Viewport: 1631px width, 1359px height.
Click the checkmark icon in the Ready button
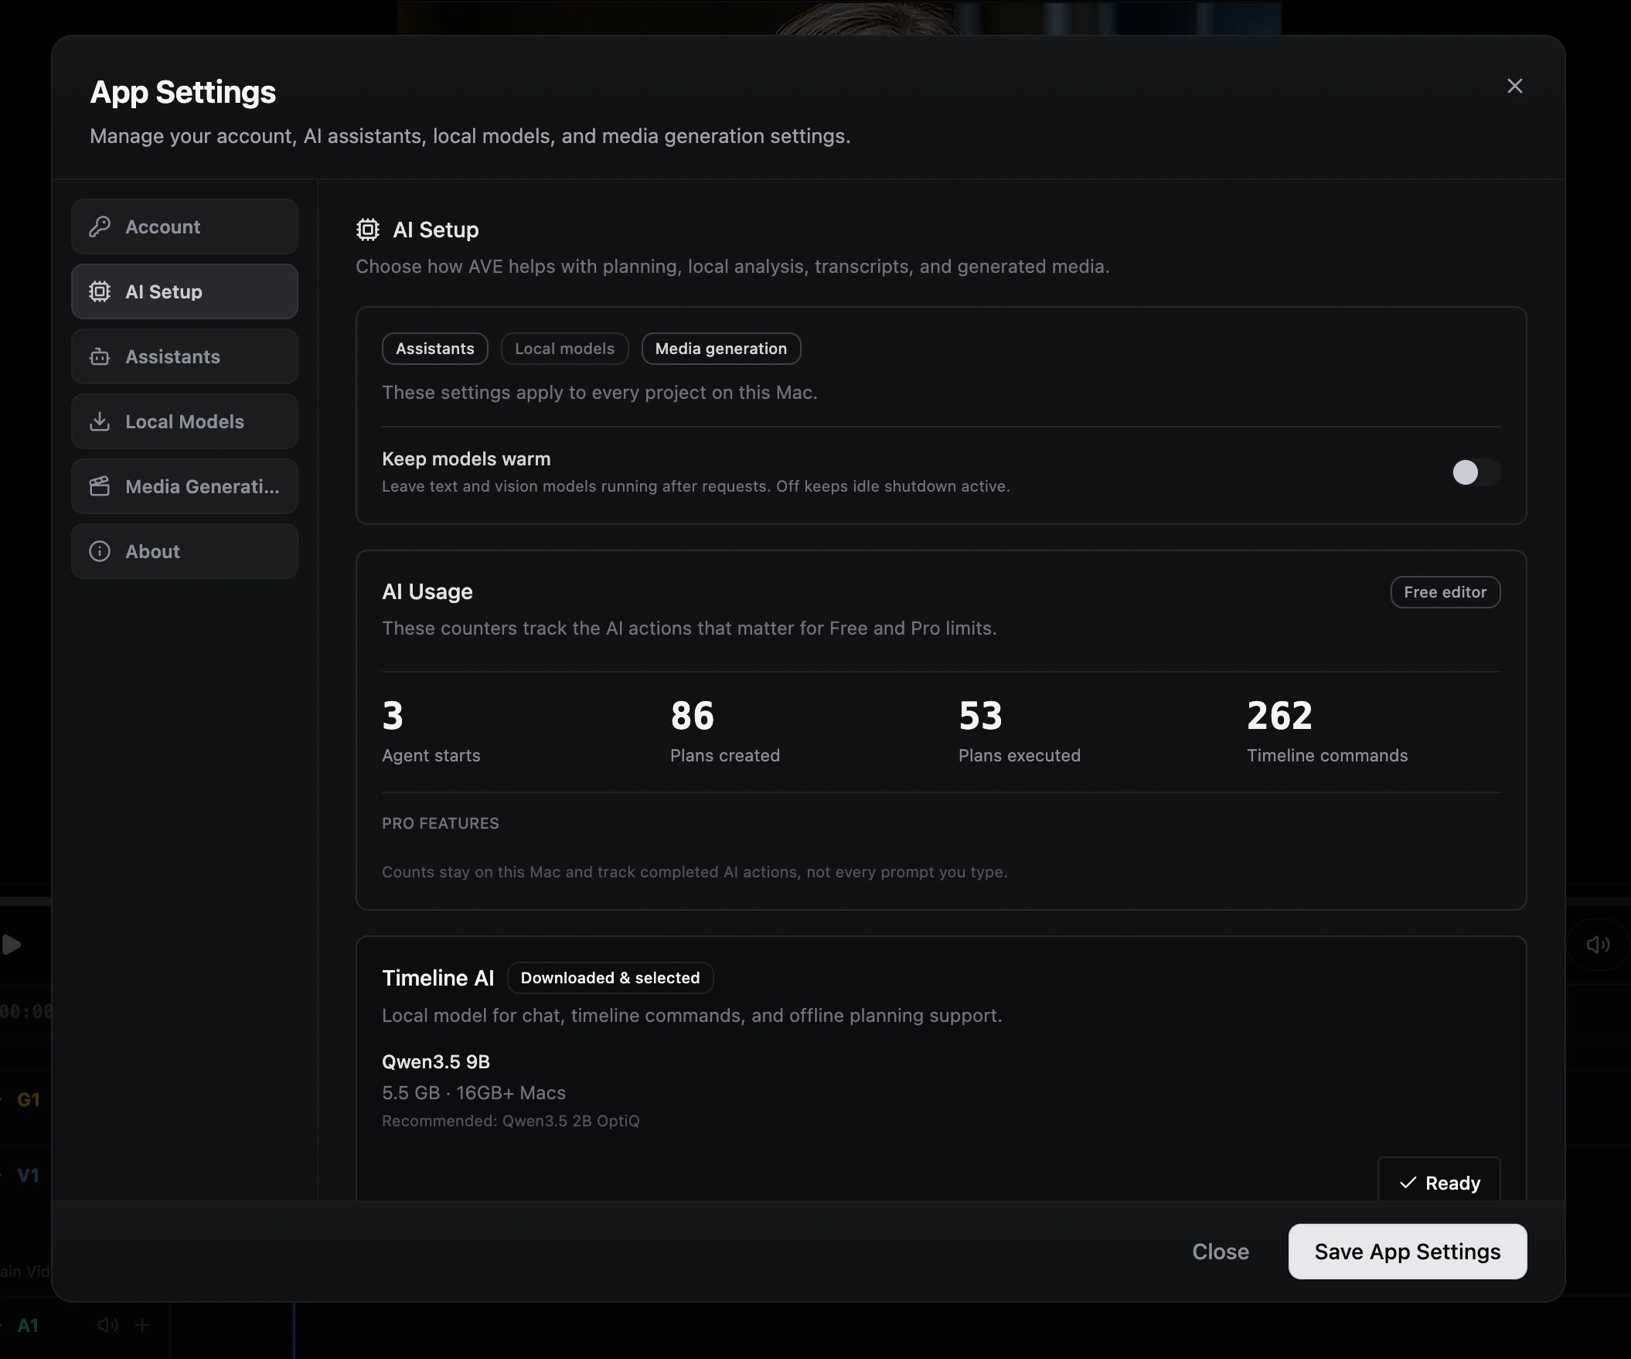[1408, 1183]
